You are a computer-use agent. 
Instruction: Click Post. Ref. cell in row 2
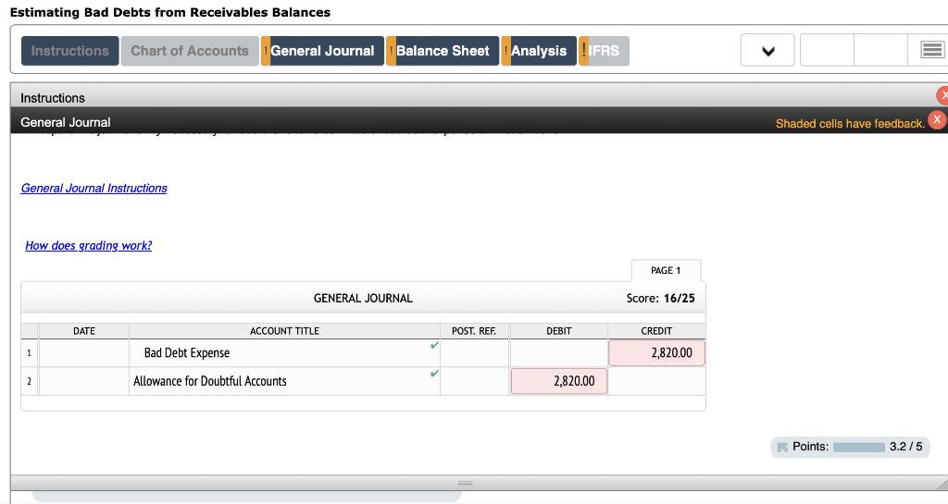click(475, 382)
